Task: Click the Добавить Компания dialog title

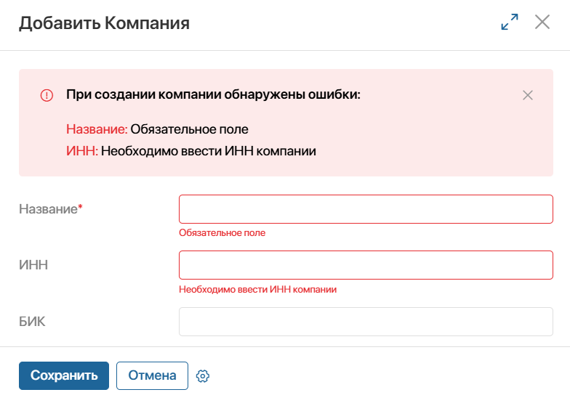Action: click(x=105, y=23)
